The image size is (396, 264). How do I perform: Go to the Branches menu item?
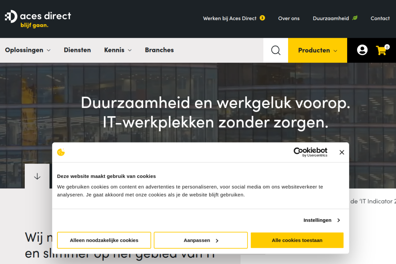(159, 50)
